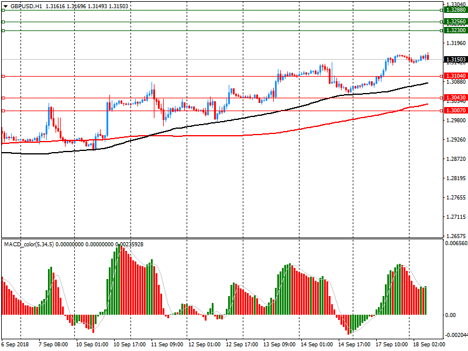The height and width of the screenshot is (351, 468).
Task: Click the 18 Sep 02:00 time label
Action: (x=429, y=345)
